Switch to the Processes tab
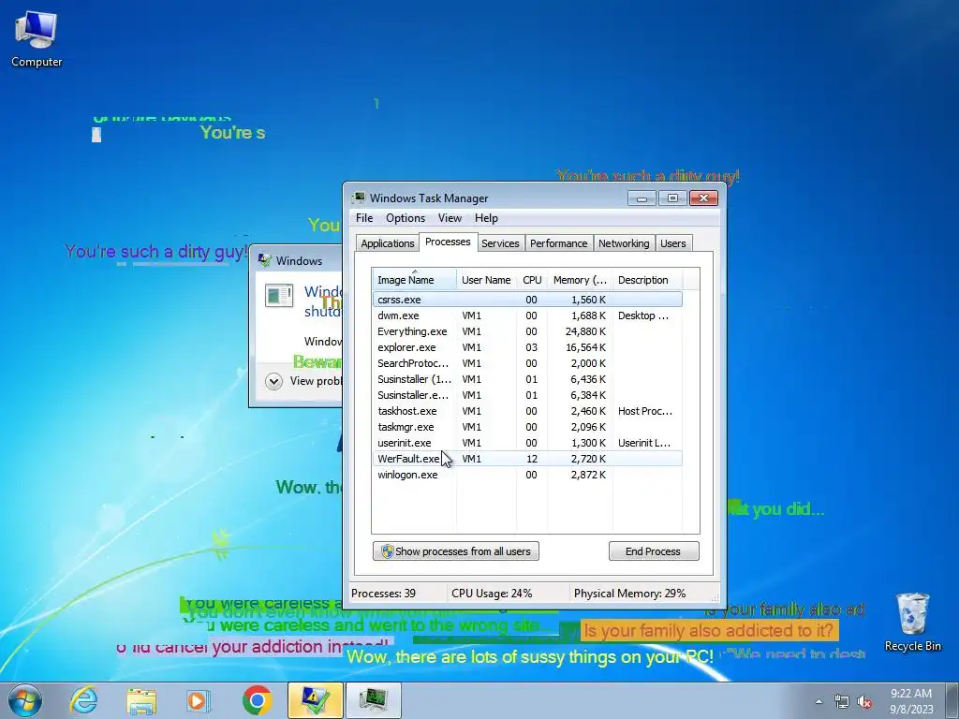Viewport: 959px width, 719px height. pyautogui.click(x=448, y=242)
